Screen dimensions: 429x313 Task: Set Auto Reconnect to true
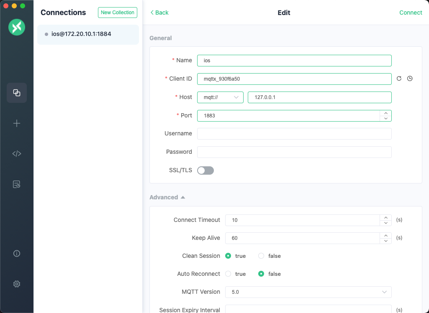(228, 274)
